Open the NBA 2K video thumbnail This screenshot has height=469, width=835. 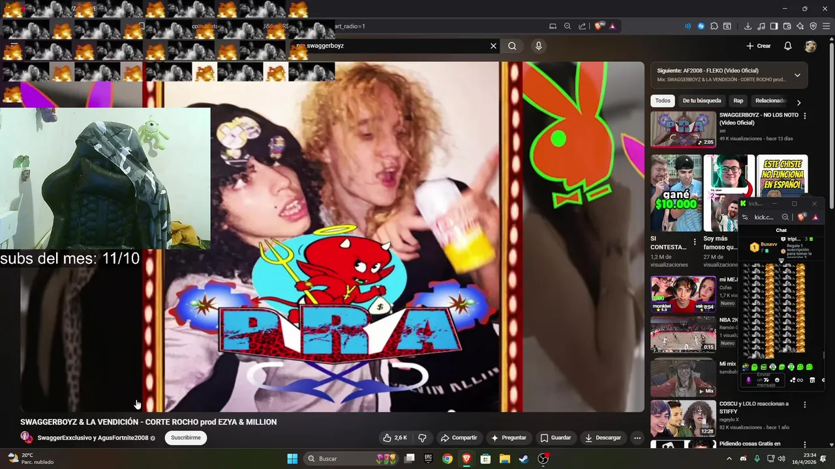tap(682, 334)
